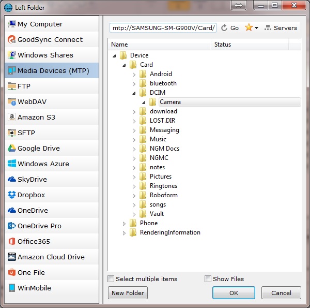Click the My Computer sidebar icon
The image size is (310, 308).
tap(12, 24)
